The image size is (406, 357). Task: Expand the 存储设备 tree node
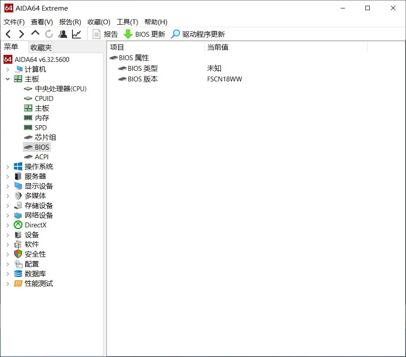tap(8, 206)
